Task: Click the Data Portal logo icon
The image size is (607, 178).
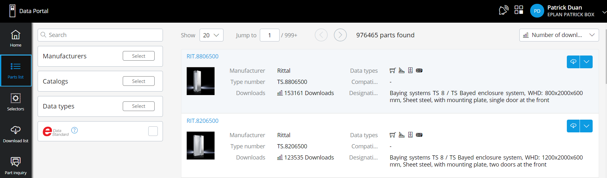Action: (x=12, y=11)
